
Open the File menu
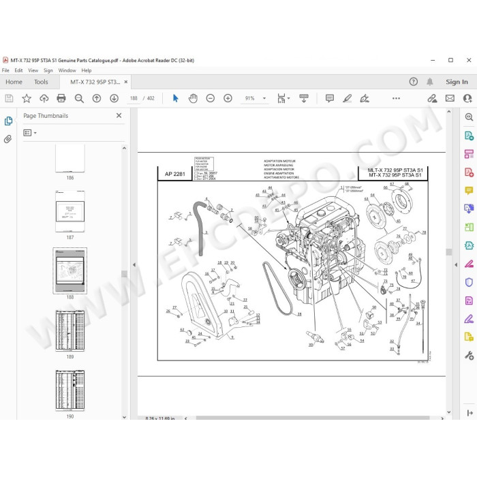click(5, 70)
